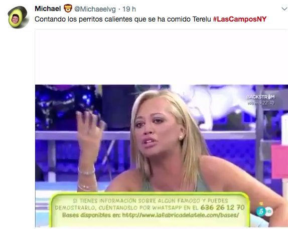Click the green information banner headline
Screen dimensions: 288x229
point(150,201)
